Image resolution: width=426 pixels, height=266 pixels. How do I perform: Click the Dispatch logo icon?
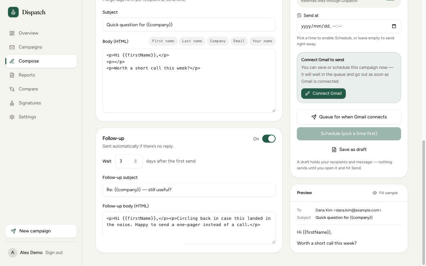(13, 12)
